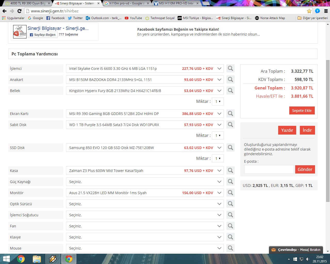Expand the İşlemci Intel Core i5 dropdown
This screenshot has width=330, height=264.
[145, 68]
